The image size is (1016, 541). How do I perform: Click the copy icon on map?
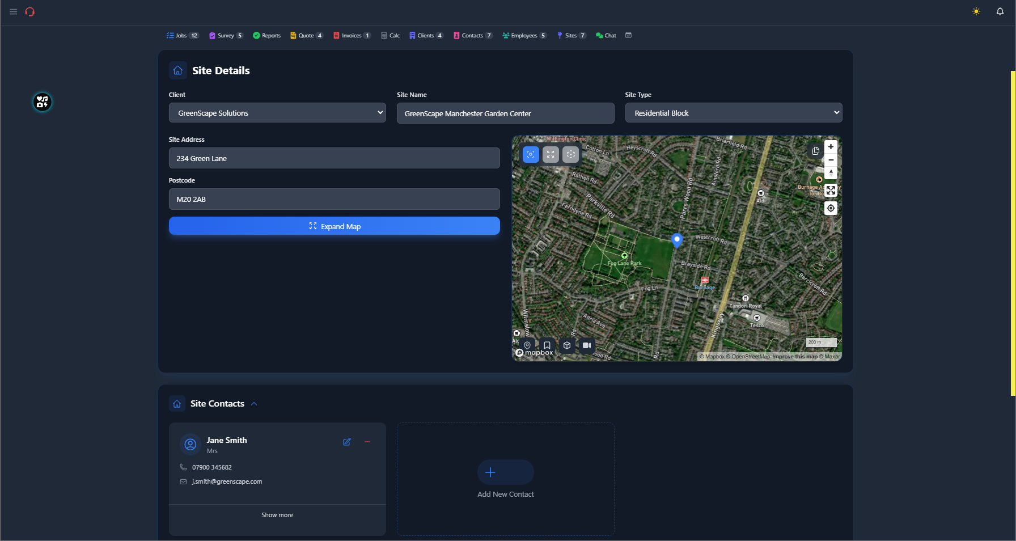click(x=815, y=151)
